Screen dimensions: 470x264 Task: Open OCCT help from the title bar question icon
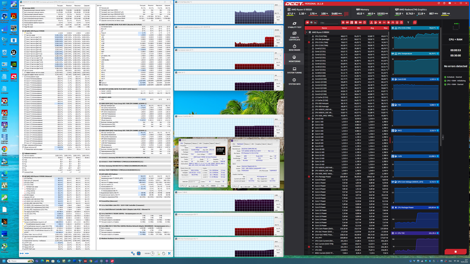(444, 3)
